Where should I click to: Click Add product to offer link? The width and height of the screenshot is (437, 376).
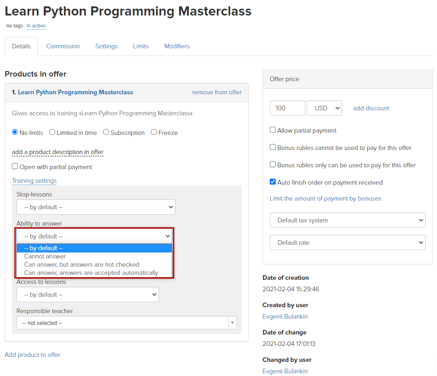click(x=33, y=355)
